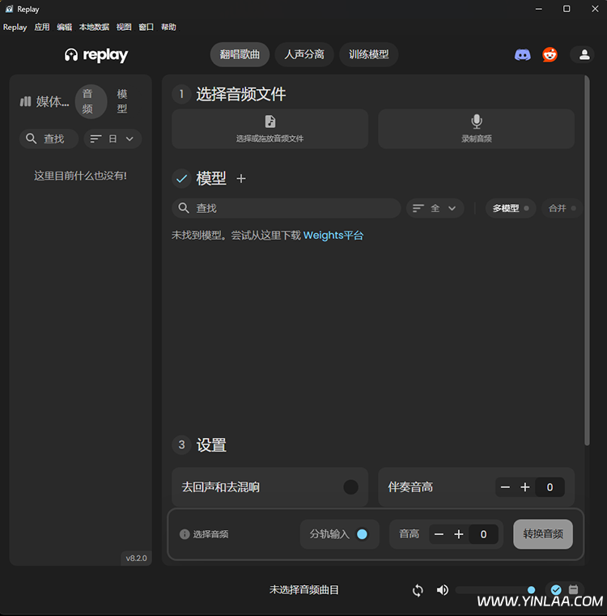
Task: Enable the 多模型 mode option
Action: click(x=510, y=208)
